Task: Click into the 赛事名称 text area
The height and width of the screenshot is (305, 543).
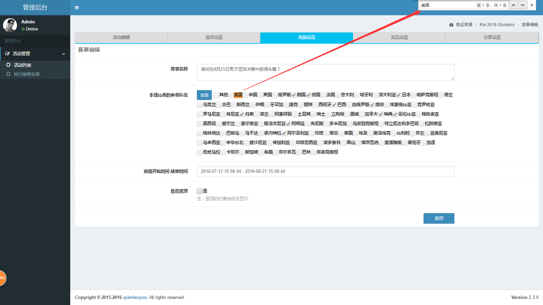Action: 325,72
